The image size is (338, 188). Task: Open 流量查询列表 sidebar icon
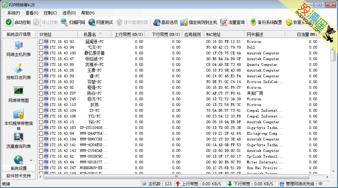tap(19, 137)
